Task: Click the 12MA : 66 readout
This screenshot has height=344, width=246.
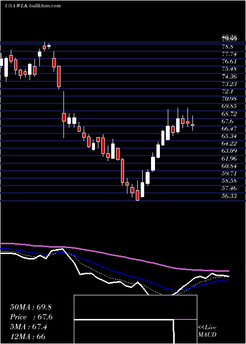Action: pos(28,337)
